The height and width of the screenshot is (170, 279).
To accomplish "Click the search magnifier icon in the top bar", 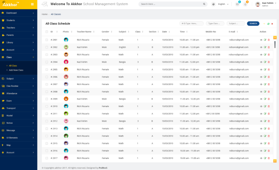I will point(204,4).
